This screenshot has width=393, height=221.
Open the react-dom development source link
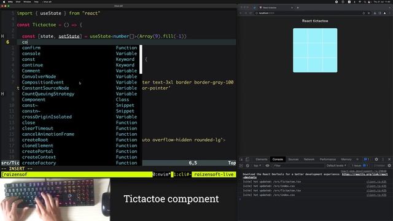coord(363,171)
